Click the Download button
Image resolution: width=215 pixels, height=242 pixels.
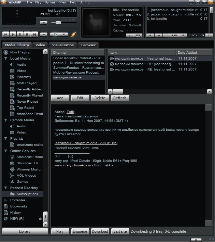[x=100, y=231]
